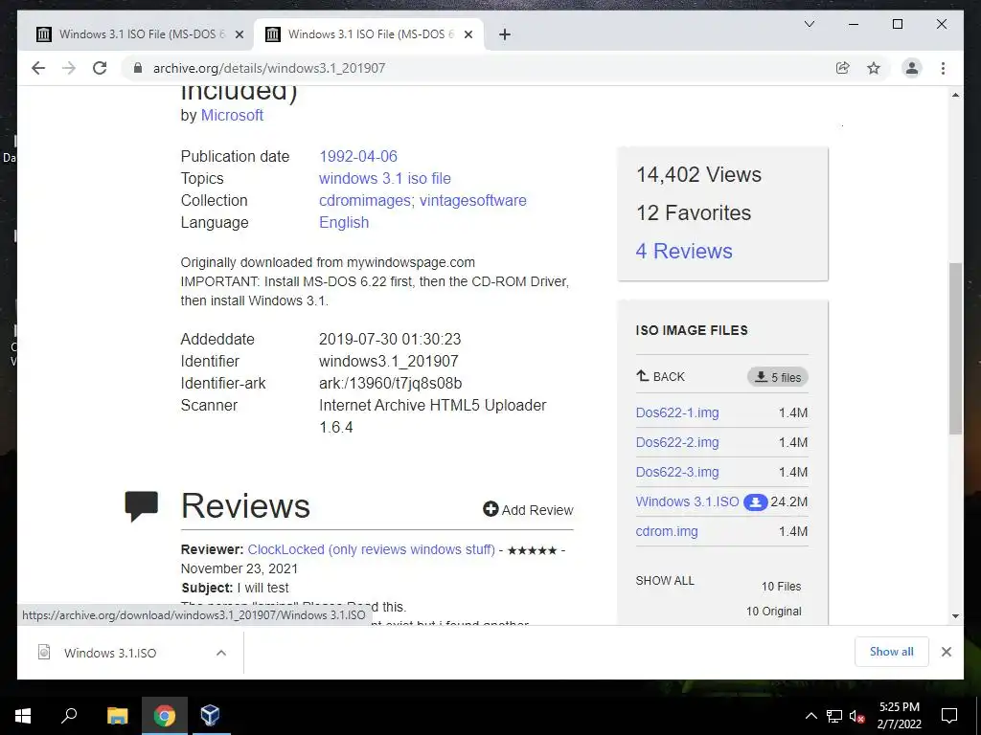Open the Chrome profile avatar
Viewport: 981px width, 735px height.
point(912,68)
